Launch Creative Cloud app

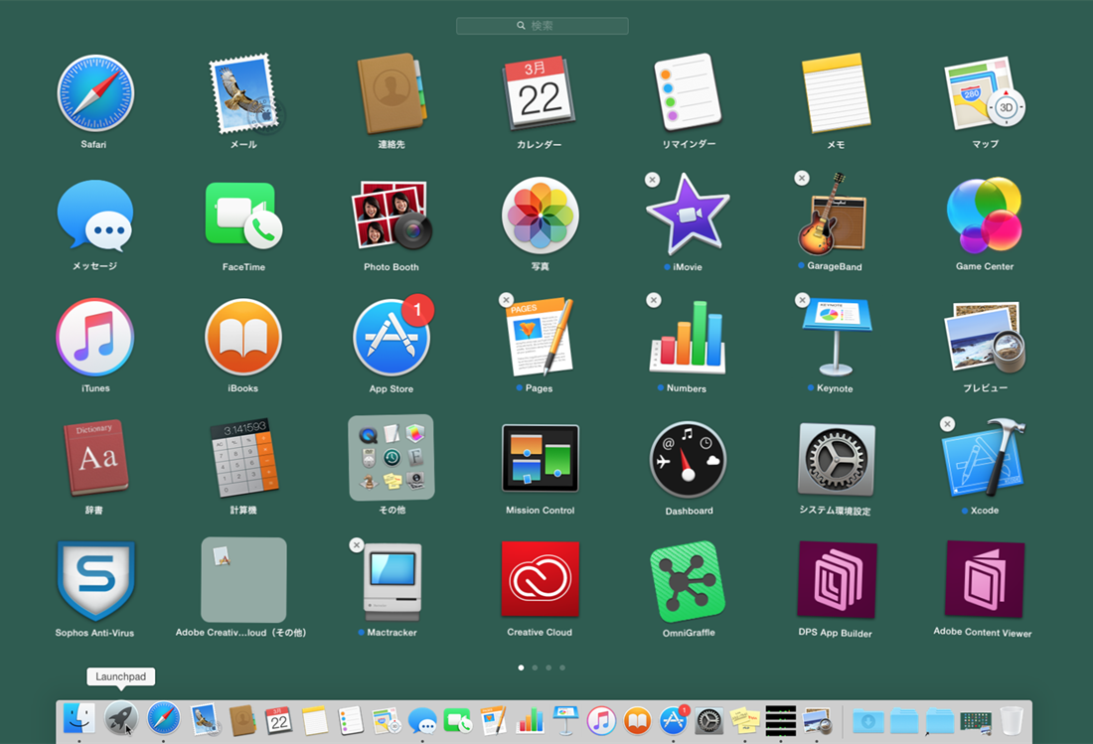[540, 581]
